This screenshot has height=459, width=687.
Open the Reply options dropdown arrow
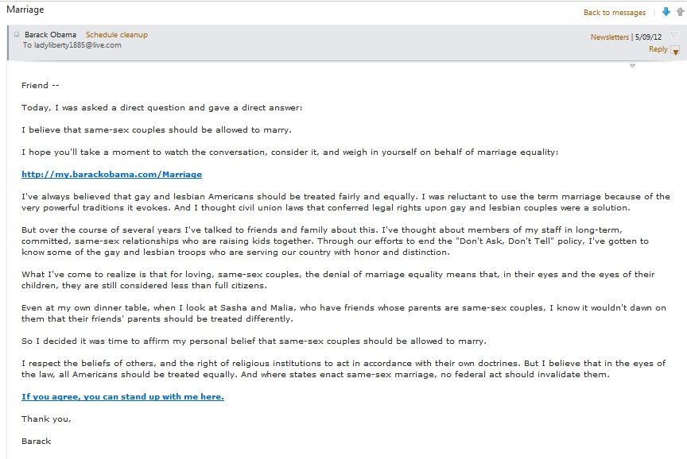point(676,50)
